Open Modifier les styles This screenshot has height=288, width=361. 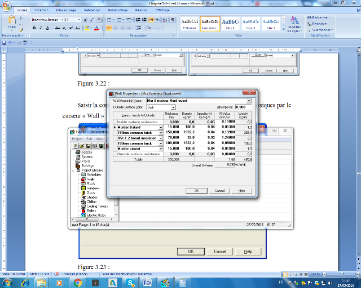coord(294,24)
